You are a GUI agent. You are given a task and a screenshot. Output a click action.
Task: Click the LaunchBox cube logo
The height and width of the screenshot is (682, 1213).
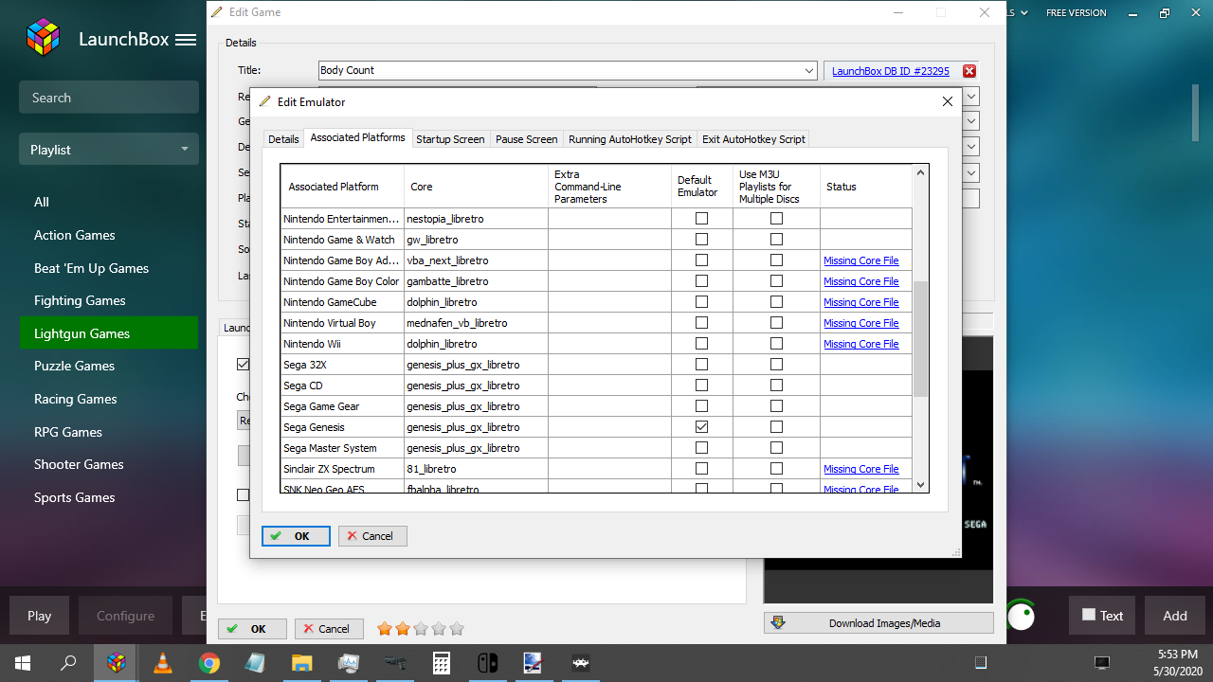pos(43,38)
